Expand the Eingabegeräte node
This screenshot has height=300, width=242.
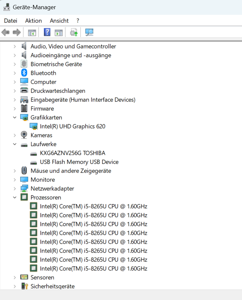coord(15,100)
